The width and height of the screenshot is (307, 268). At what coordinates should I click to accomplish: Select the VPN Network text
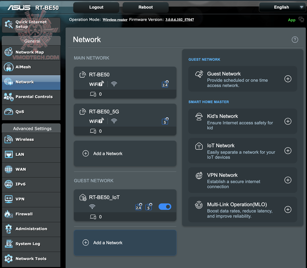(x=222, y=175)
